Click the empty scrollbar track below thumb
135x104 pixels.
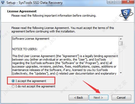(121, 58)
